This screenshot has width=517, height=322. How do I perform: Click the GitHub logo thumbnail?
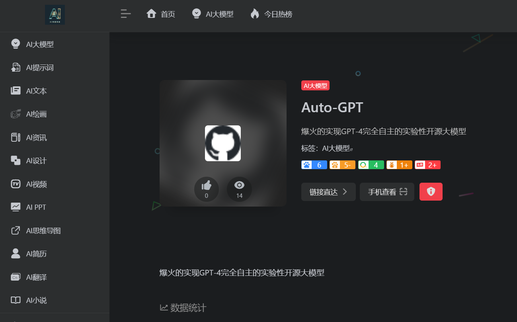click(x=222, y=143)
